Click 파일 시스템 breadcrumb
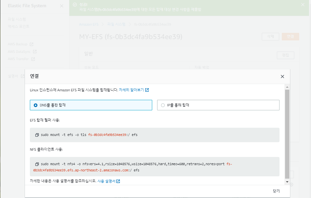Viewport: 311px width, 198px height. [x=116, y=24]
